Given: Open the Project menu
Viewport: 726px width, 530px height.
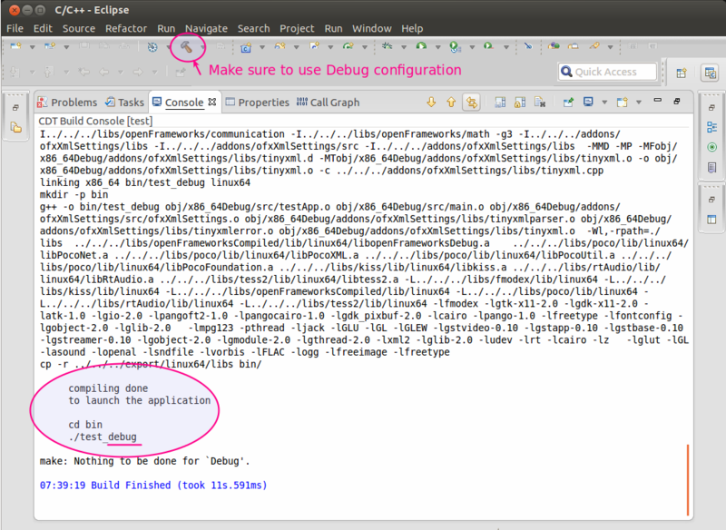Looking at the screenshot, I should point(297,29).
